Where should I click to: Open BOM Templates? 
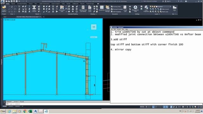click(116, 12)
